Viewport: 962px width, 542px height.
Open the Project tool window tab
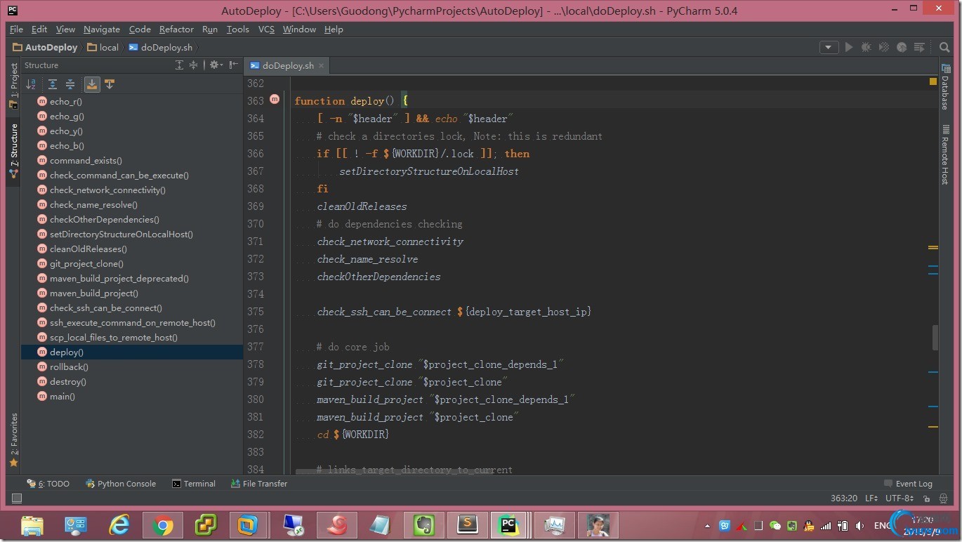[x=13, y=85]
